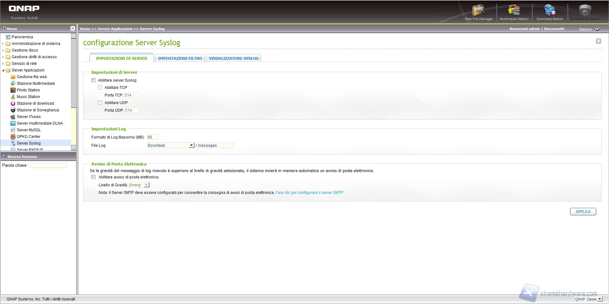Open Web File Manager icon

coord(478,11)
